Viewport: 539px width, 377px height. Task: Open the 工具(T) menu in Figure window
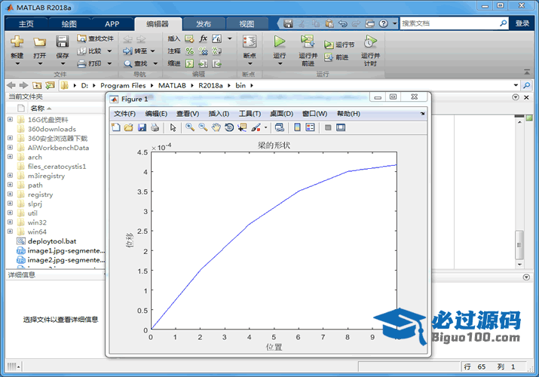(250, 113)
